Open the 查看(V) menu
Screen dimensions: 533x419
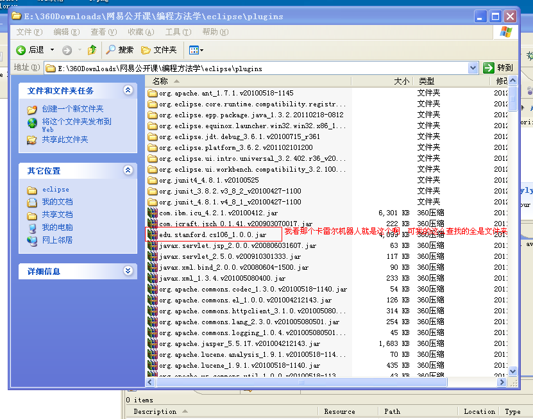pos(104,32)
